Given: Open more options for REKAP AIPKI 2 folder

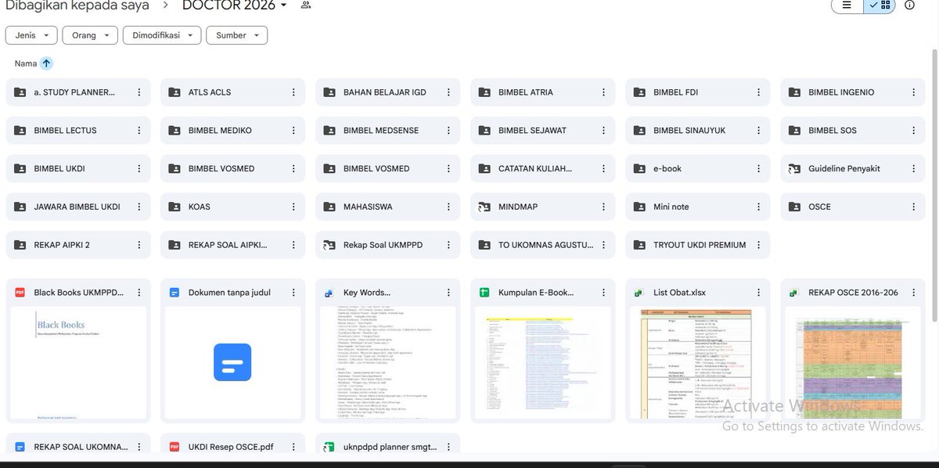Looking at the screenshot, I should coord(139,245).
